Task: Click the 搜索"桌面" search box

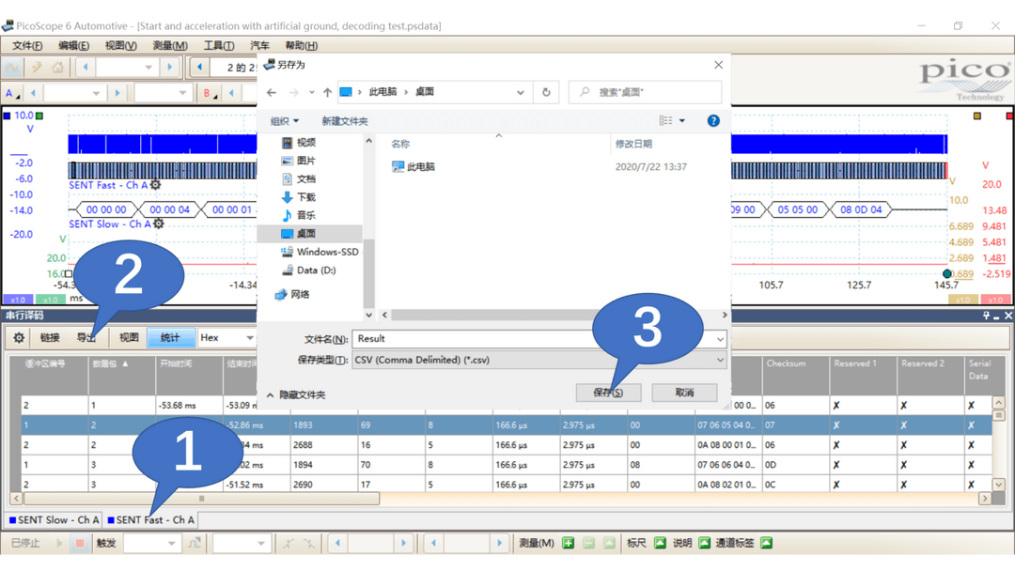Action: pyautogui.click(x=645, y=92)
